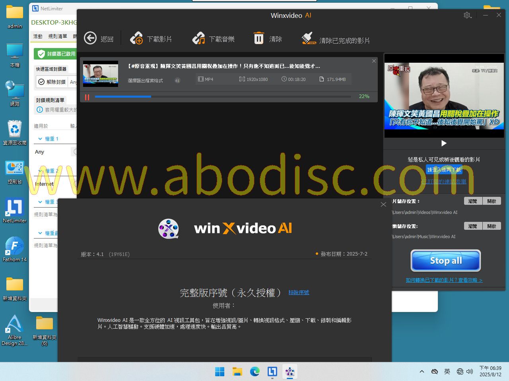The height and width of the screenshot is (381, 509).
Task: Click the 下載影片 download video icon
Action: (x=136, y=38)
